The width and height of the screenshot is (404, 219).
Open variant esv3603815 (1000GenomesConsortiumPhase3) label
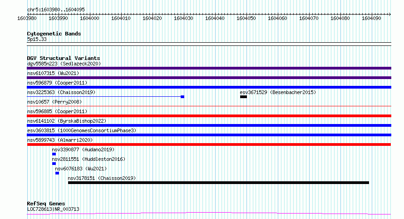click(82, 130)
